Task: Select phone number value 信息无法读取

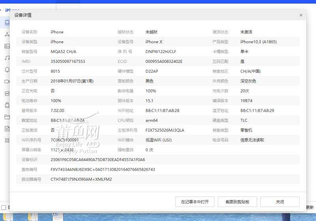Action: (252, 140)
